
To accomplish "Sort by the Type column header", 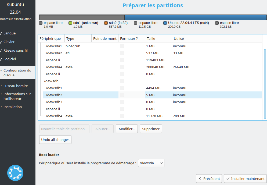I will pos(78,38).
